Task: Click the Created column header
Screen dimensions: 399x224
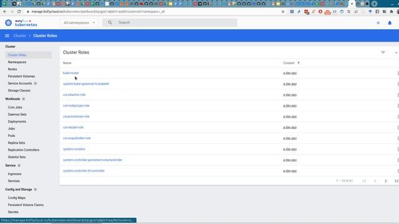Action: (289, 63)
